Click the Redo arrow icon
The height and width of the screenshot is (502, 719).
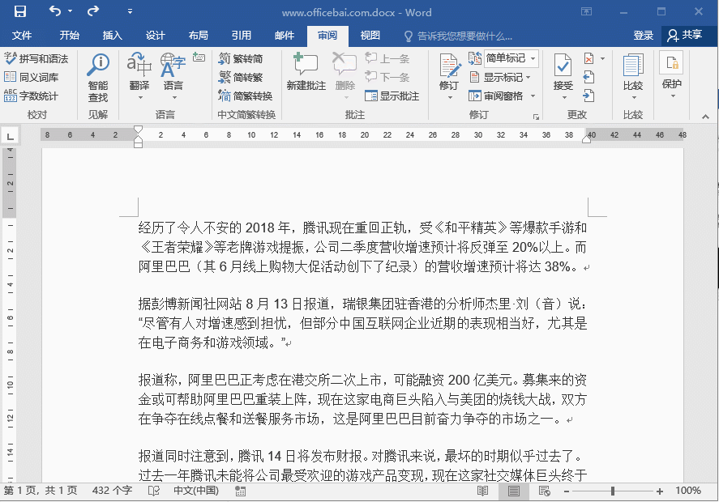pyautogui.click(x=93, y=11)
